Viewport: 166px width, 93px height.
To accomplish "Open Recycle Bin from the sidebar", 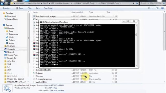I will tap(12, 58).
